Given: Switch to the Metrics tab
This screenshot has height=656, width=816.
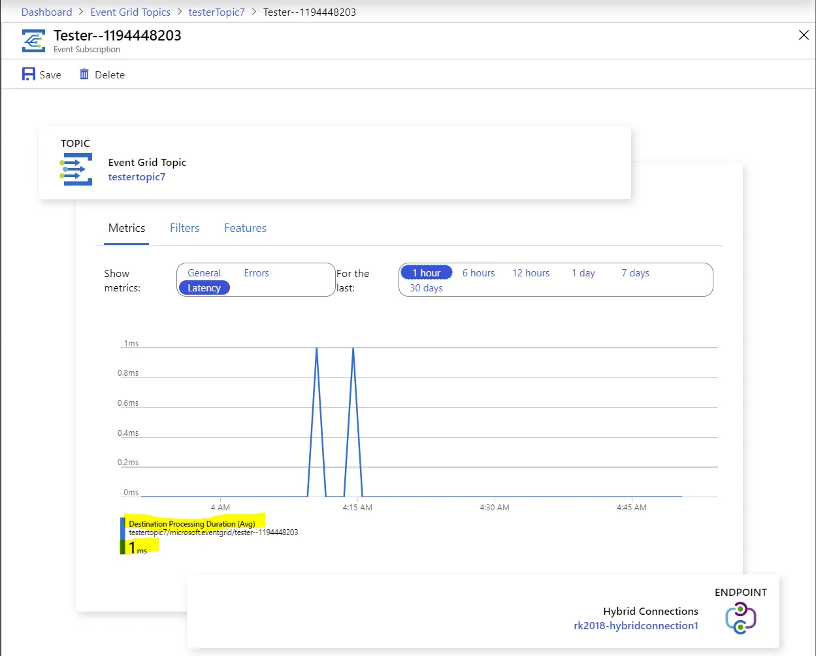Looking at the screenshot, I should 127,228.
